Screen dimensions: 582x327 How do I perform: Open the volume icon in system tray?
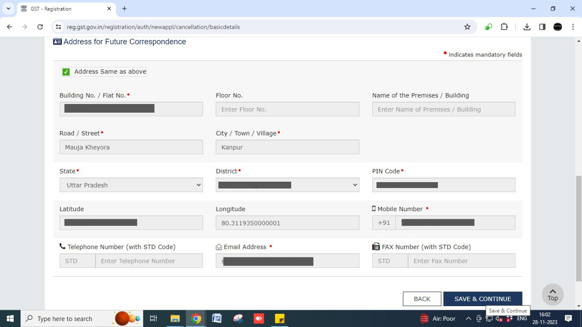499,318
